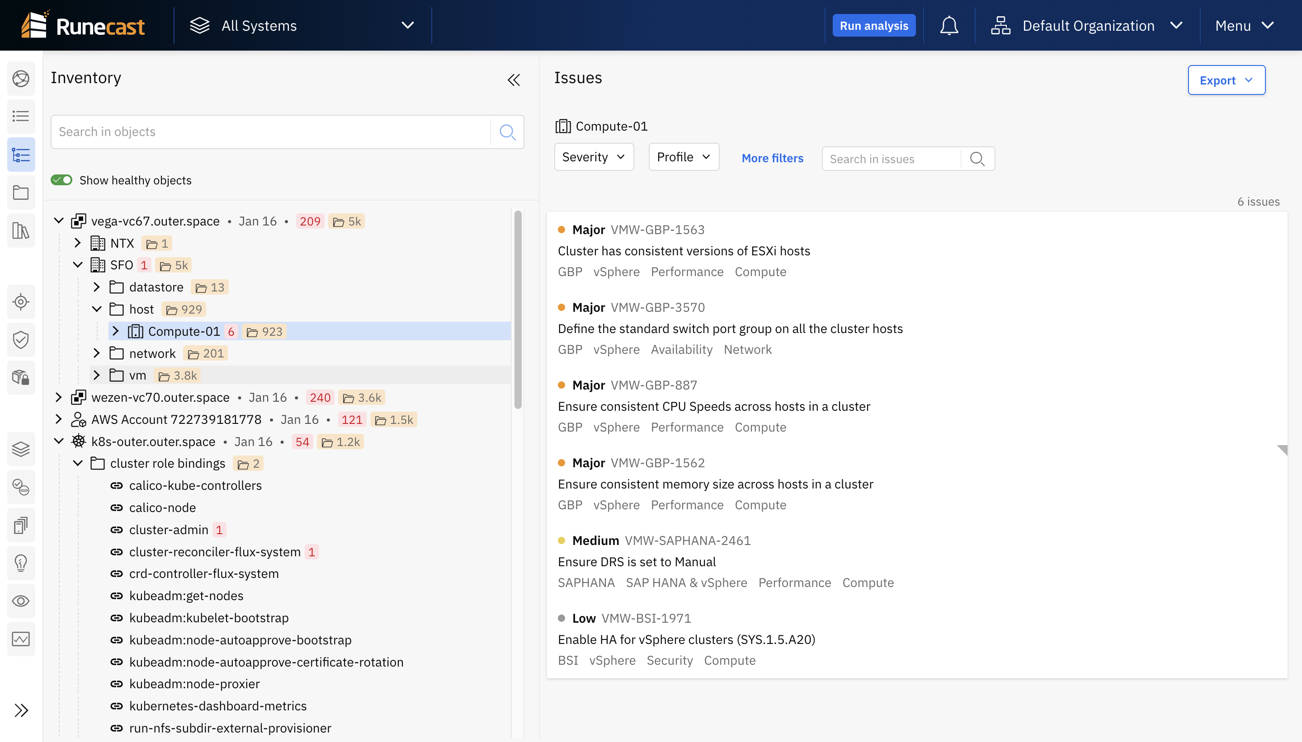Open the dashboard globe icon in sidebar
Screen dimensions: 1302x742
pos(21,79)
